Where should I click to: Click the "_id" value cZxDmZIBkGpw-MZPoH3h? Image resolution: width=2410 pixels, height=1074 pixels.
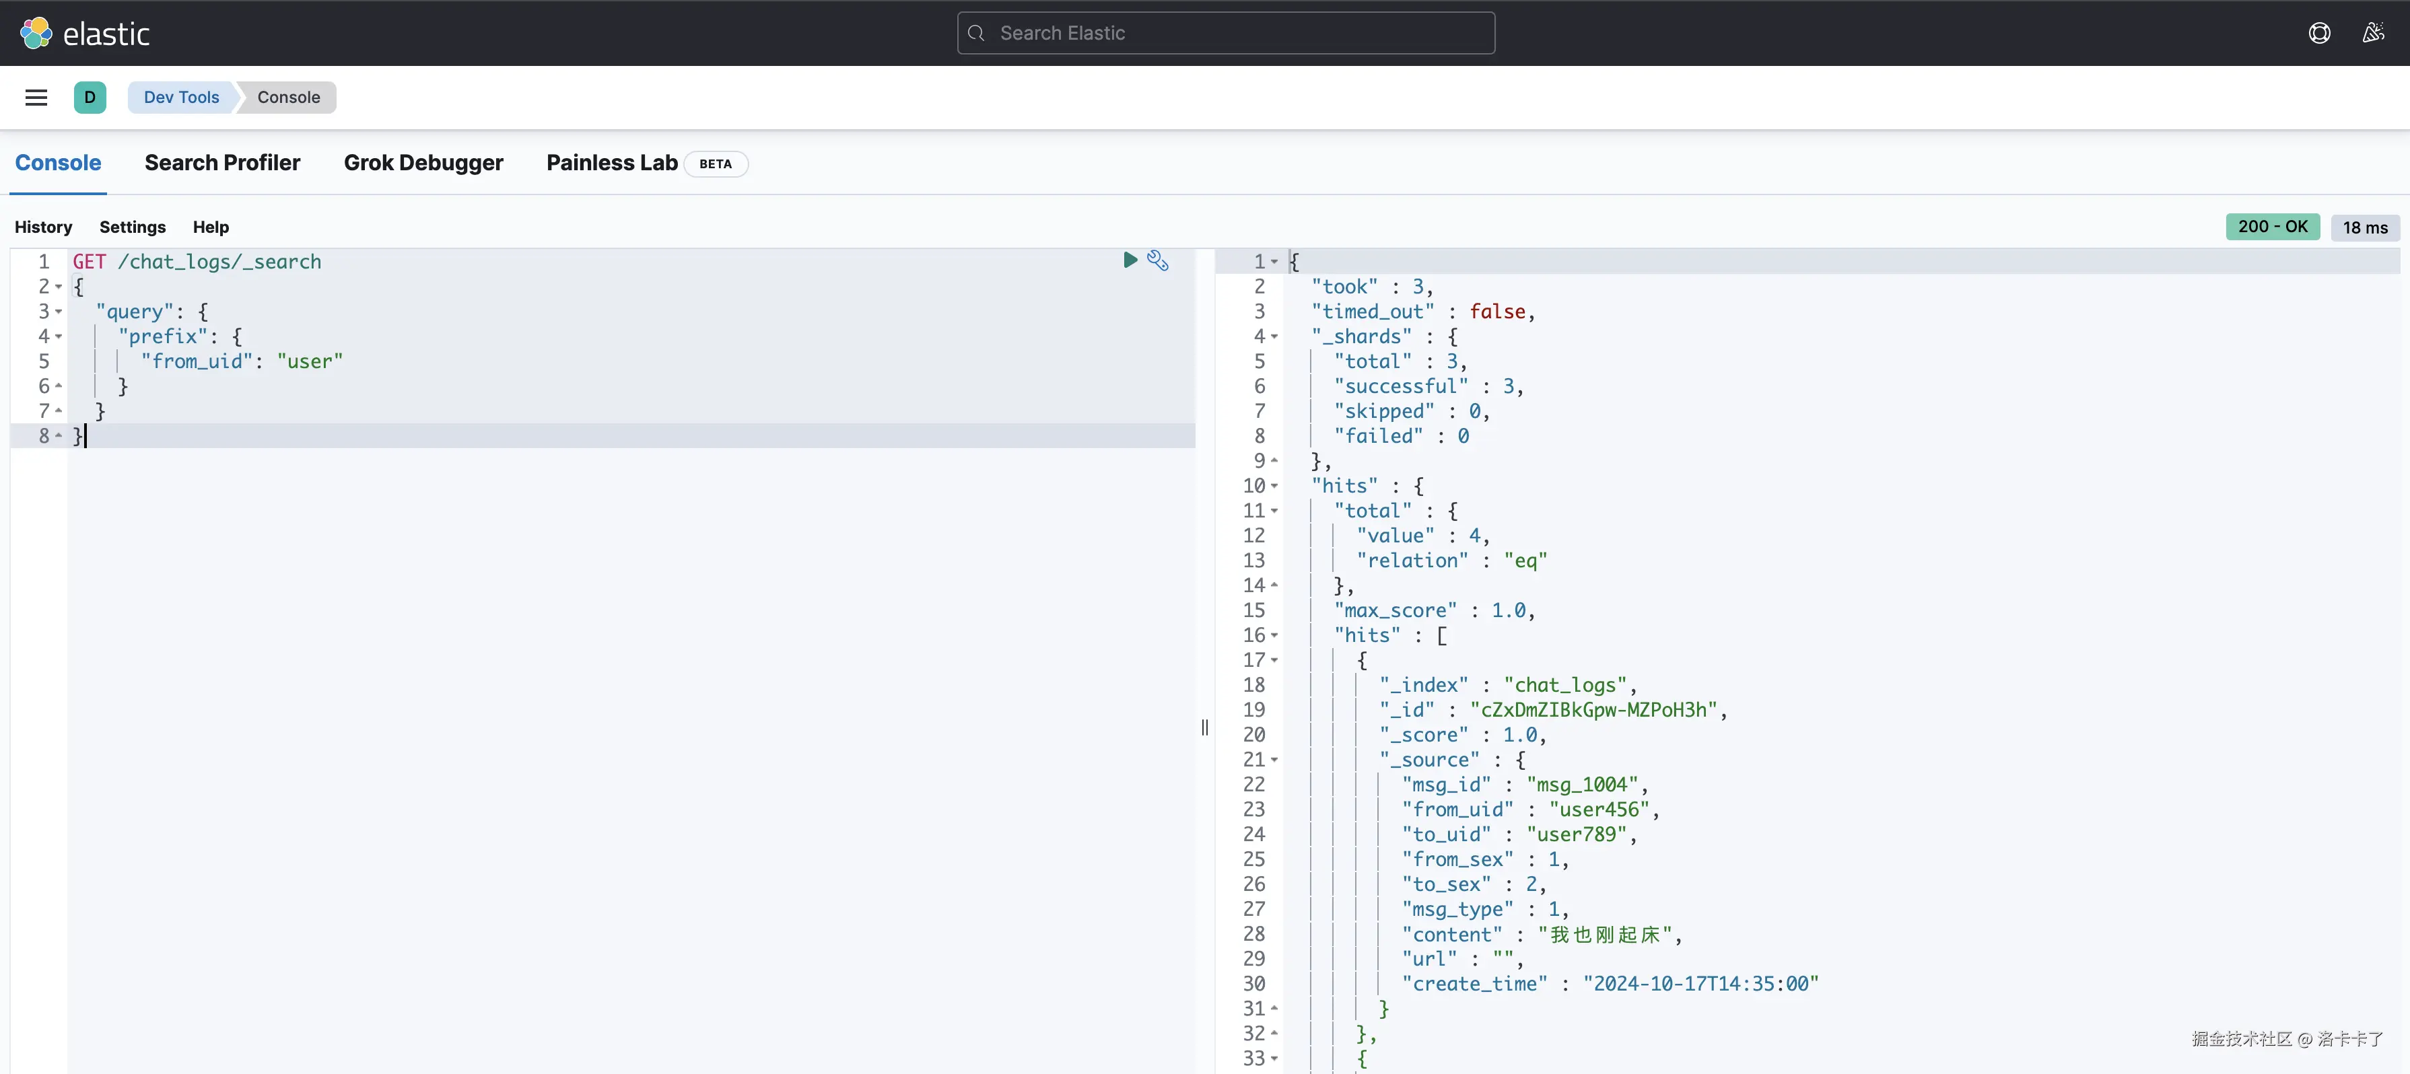click(1594, 710)
